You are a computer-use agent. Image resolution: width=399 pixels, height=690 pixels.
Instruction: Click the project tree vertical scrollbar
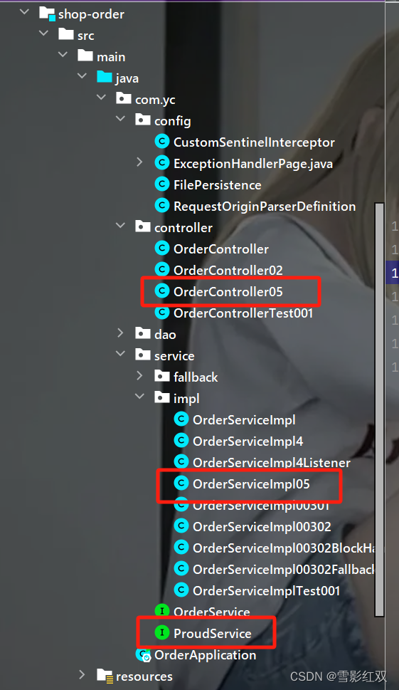(380, 409)
